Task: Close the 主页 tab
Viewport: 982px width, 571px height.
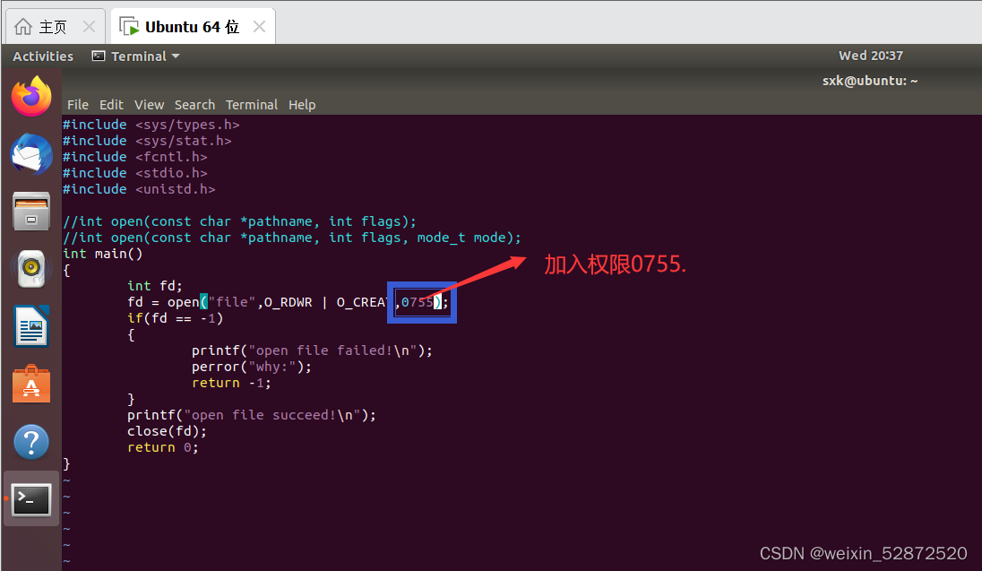Action: pos(89,27)
